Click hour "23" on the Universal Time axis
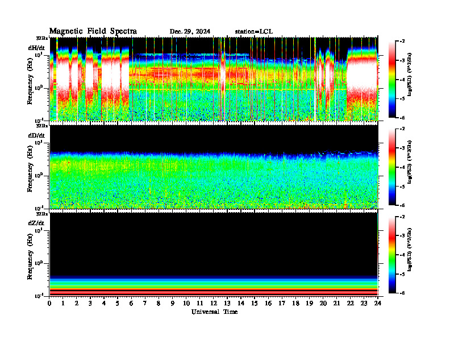 [364, 303]
